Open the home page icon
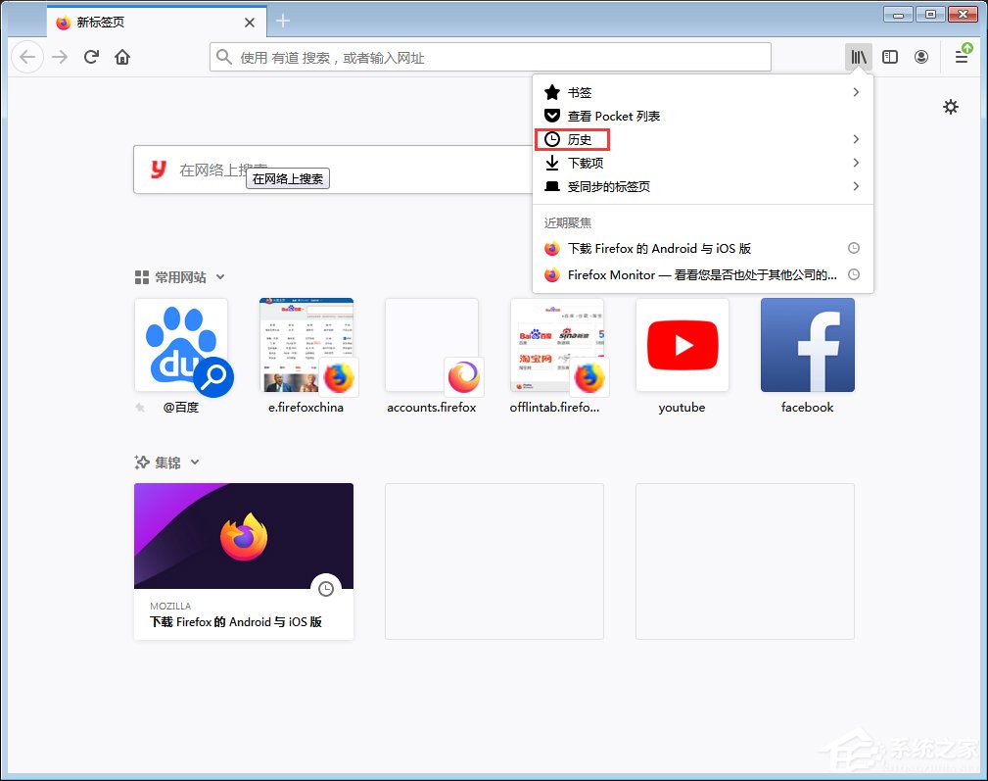This screenshot has width=988, height=781. 122,58
